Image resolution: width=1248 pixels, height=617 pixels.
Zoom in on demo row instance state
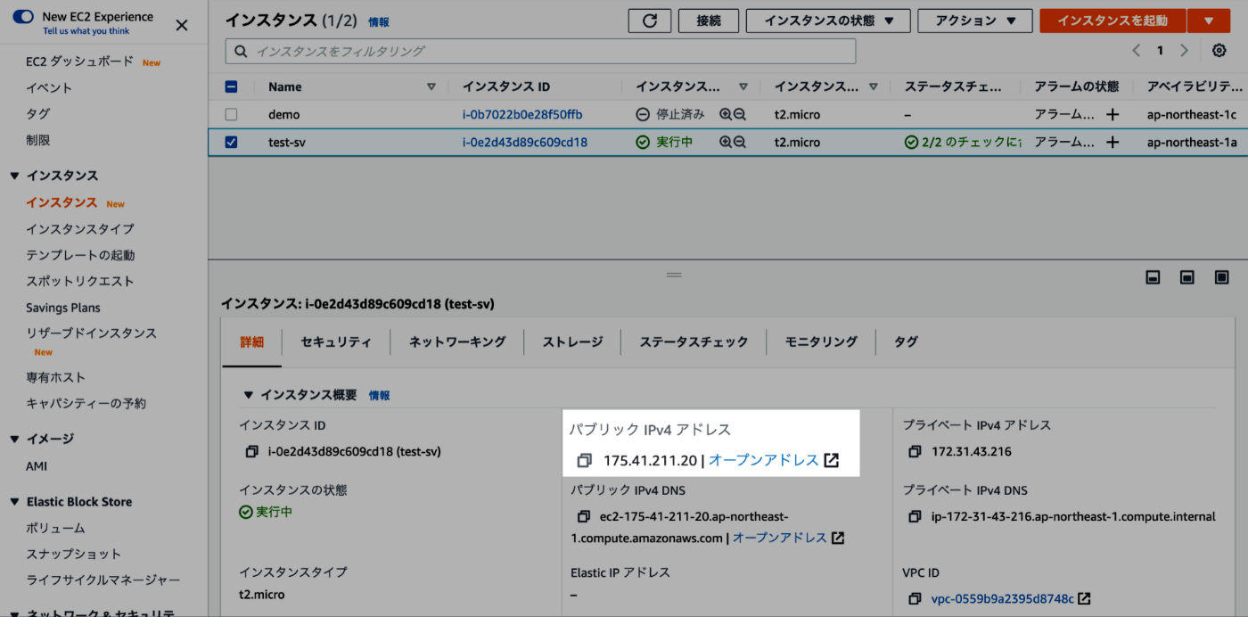(x=726, y=114)
